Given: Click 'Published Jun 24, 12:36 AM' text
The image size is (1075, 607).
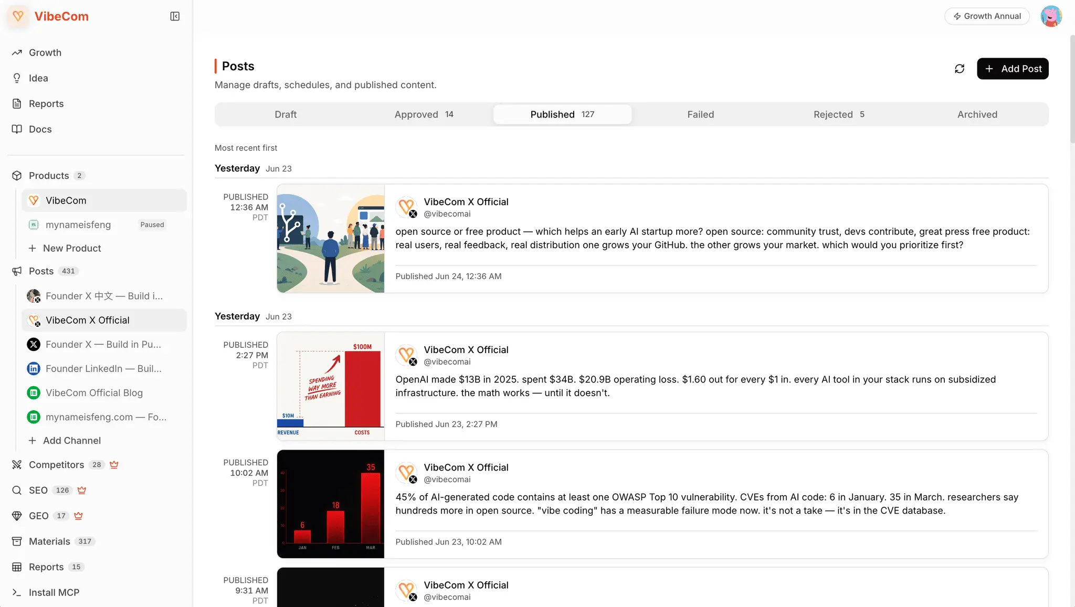Looking at the screenshot, I should [x=448, y=276].
